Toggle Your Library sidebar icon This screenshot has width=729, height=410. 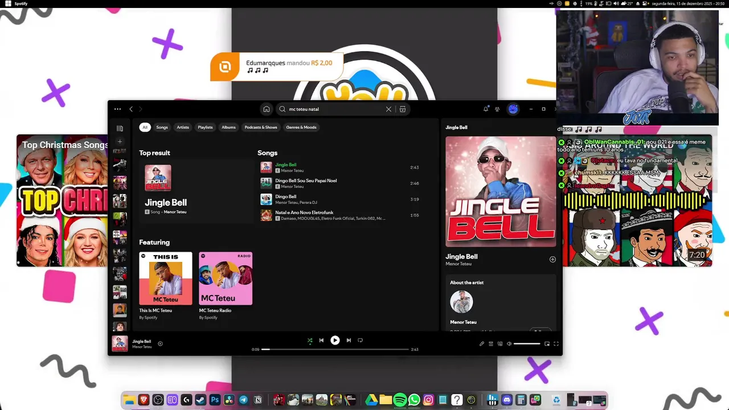(x=120, y=128)
